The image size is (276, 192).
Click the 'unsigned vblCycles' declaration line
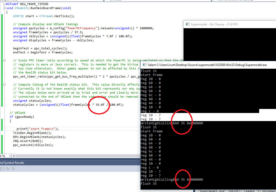[73, 36]
